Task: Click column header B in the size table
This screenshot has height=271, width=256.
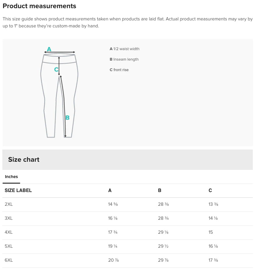Action: [160, 191]
